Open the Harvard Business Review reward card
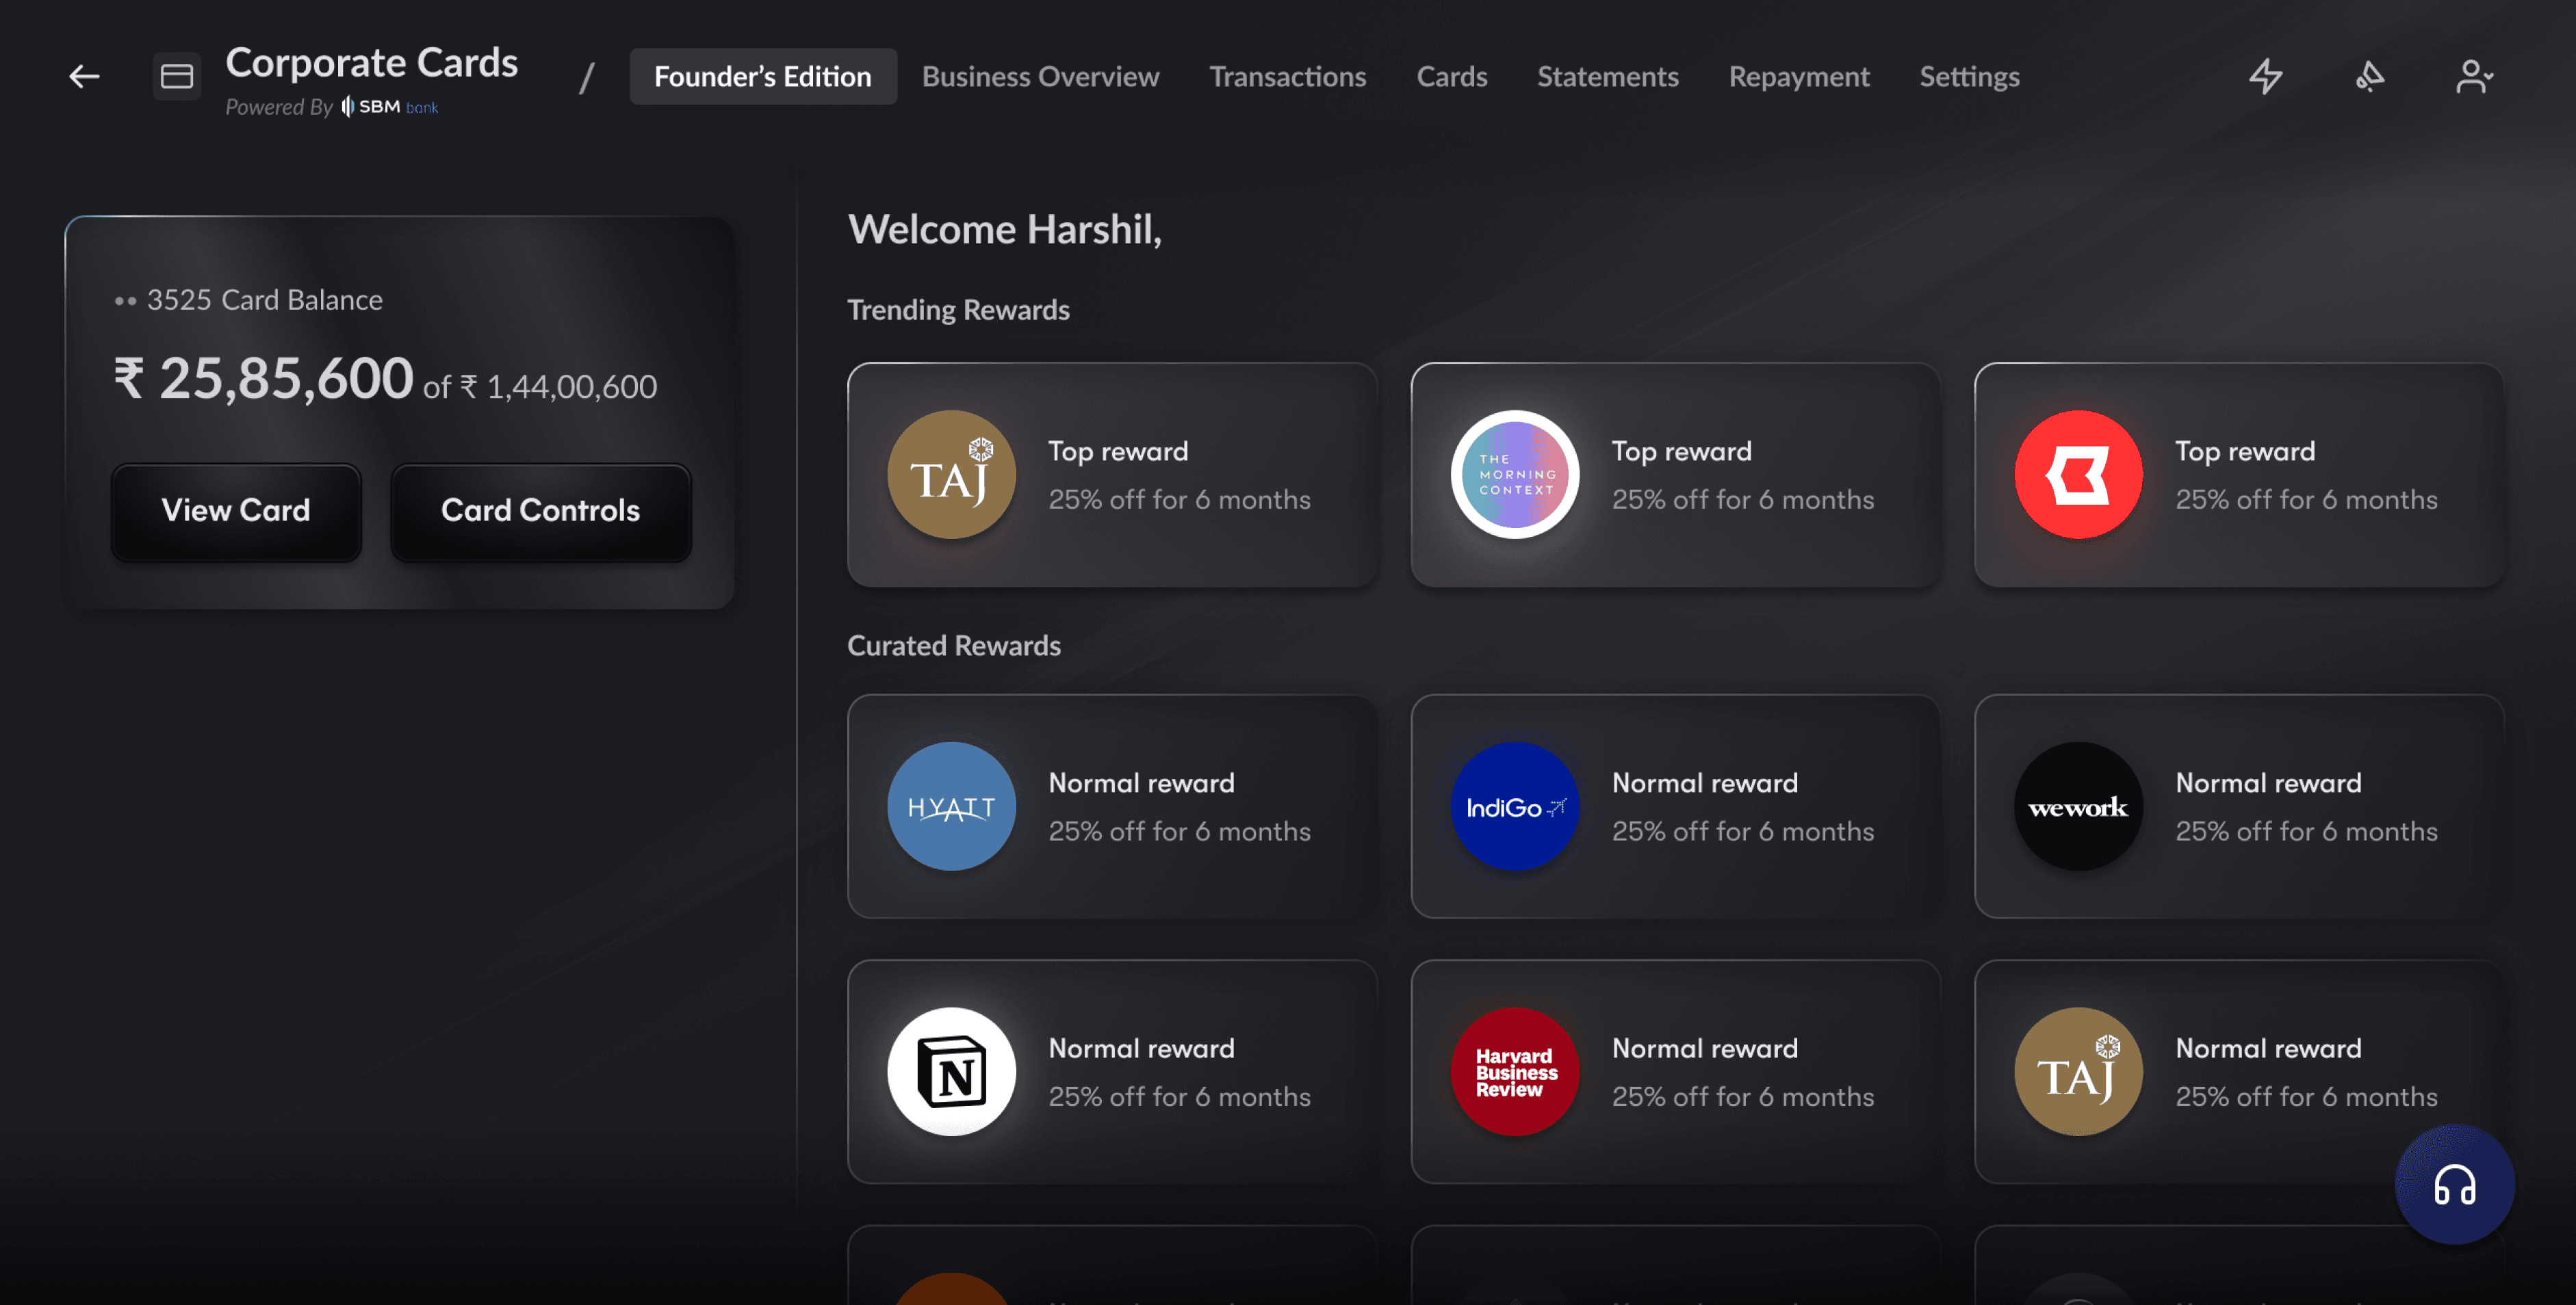 1675,1071
